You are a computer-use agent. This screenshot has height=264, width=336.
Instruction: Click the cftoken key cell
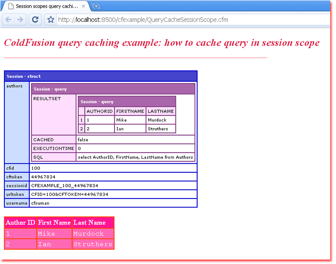point(17,177)
